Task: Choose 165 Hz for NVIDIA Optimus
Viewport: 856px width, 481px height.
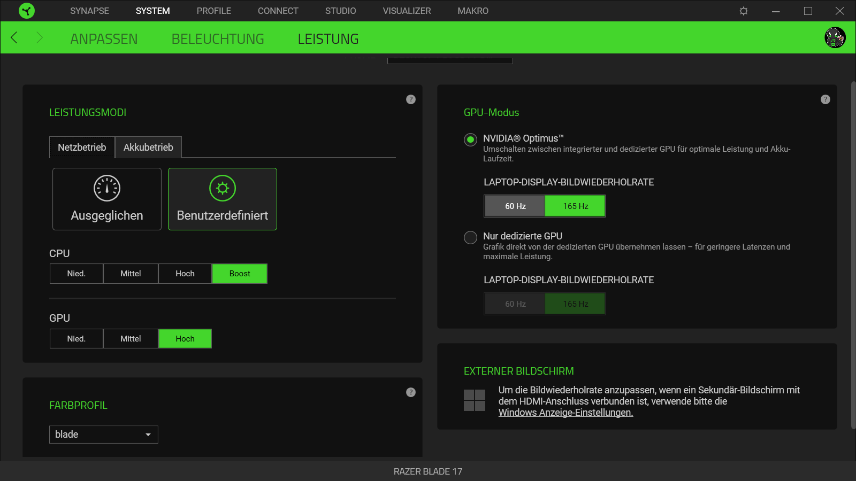Action: (575, 206)
